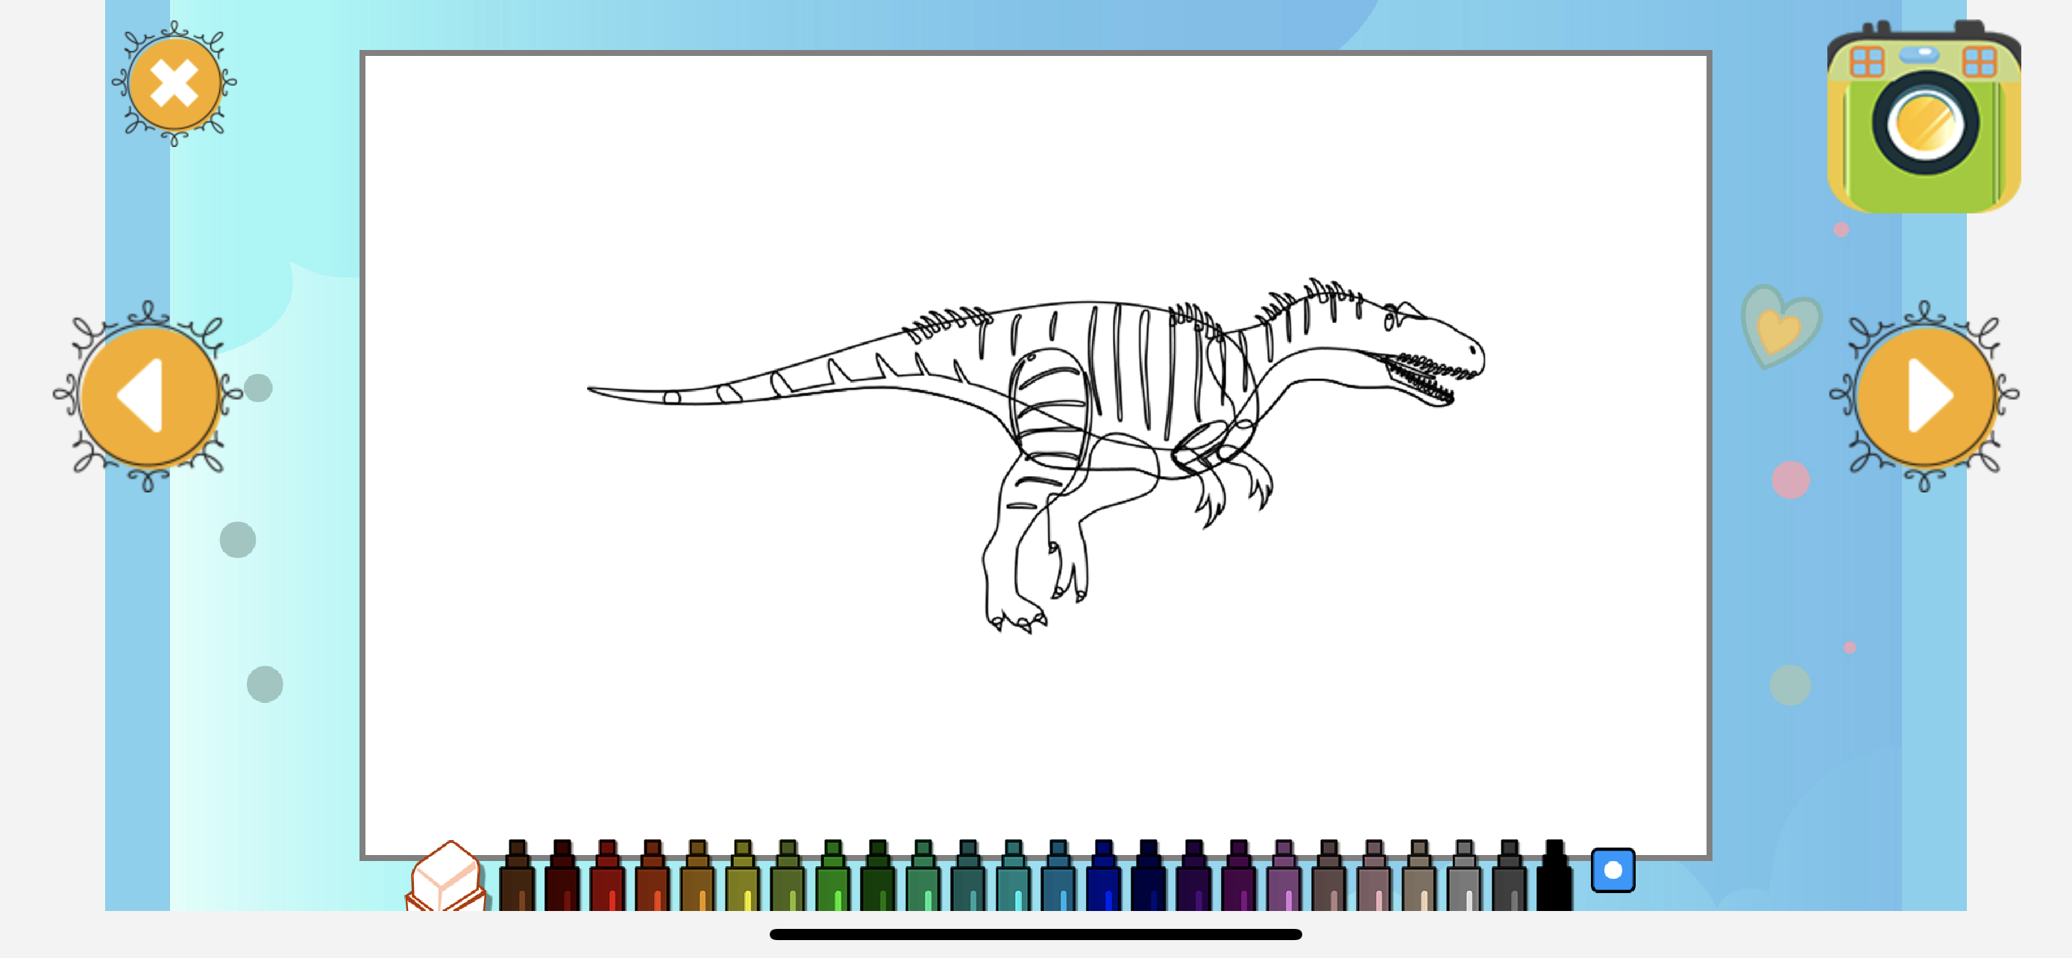Tap the blue brush size button
This screenshot has width=2072, height=958.
[1613, 869]
